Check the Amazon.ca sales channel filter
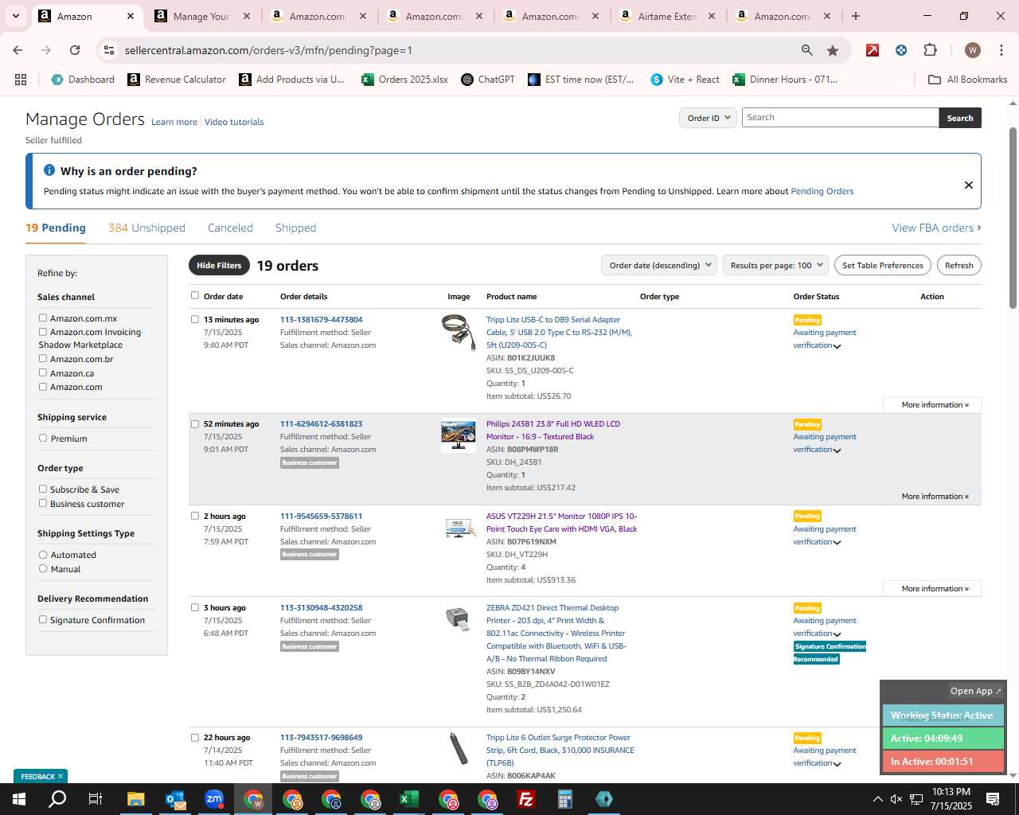The image size is (1019, 815). (43, 372)
